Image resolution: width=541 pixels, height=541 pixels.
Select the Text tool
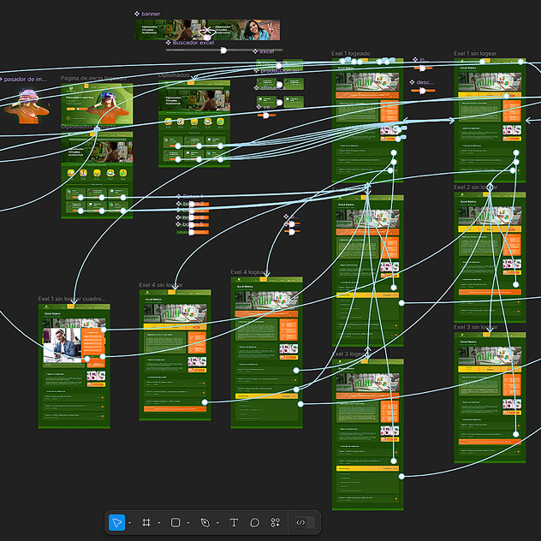[x=234, y=522]
